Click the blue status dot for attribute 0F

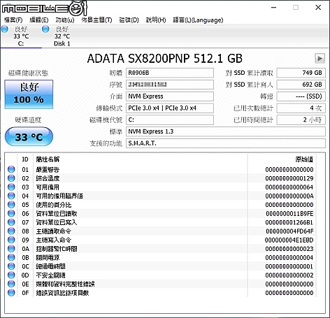[x=11, y=293]
